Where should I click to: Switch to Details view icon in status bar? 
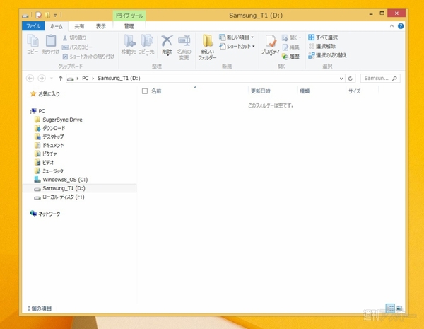[390, 308]
